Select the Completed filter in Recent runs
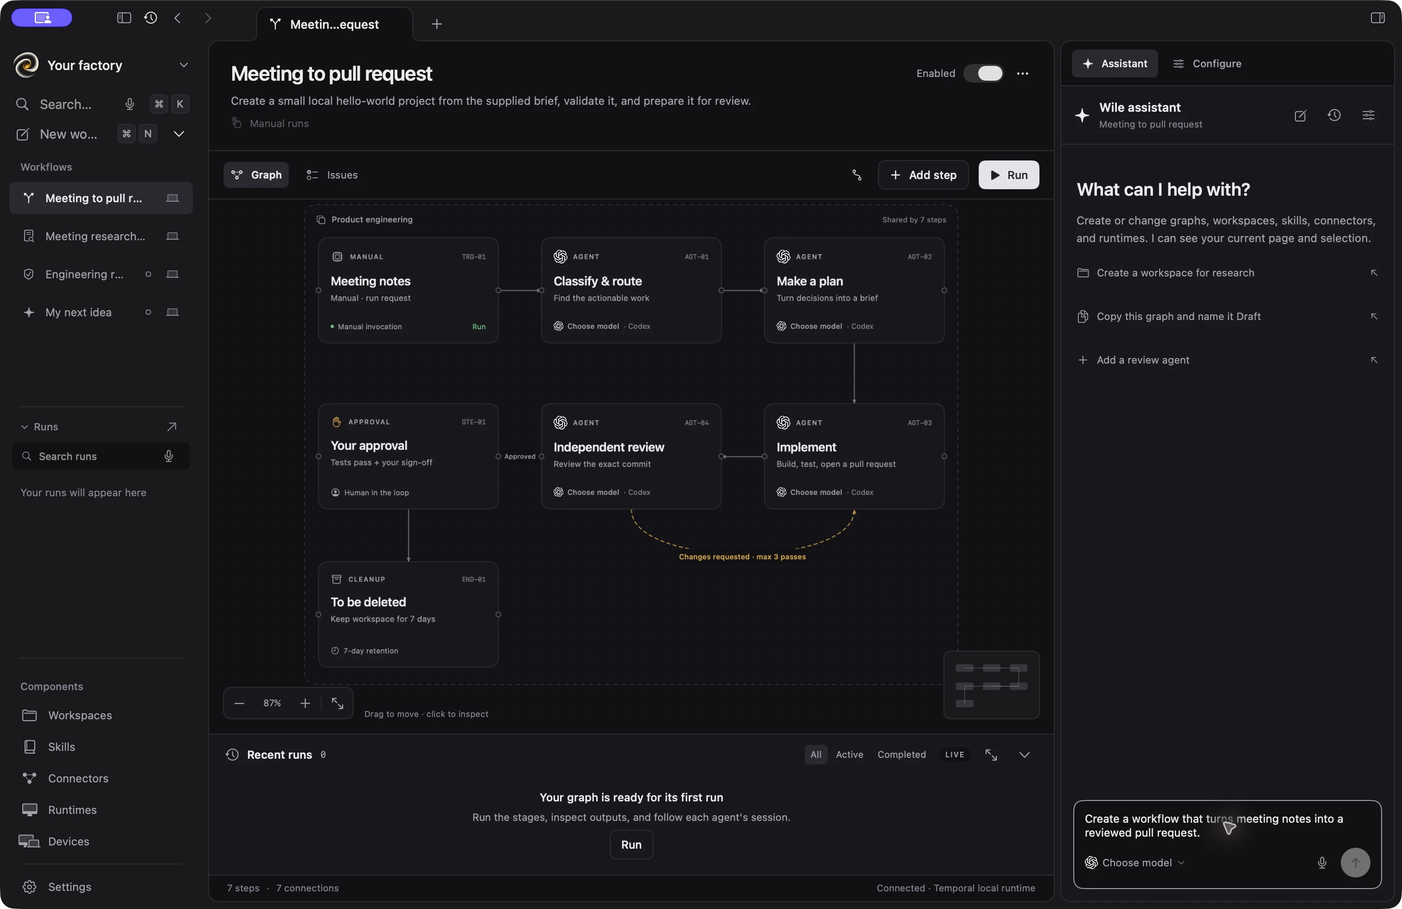The image size is (1402, 909). [x=902, y=755]
